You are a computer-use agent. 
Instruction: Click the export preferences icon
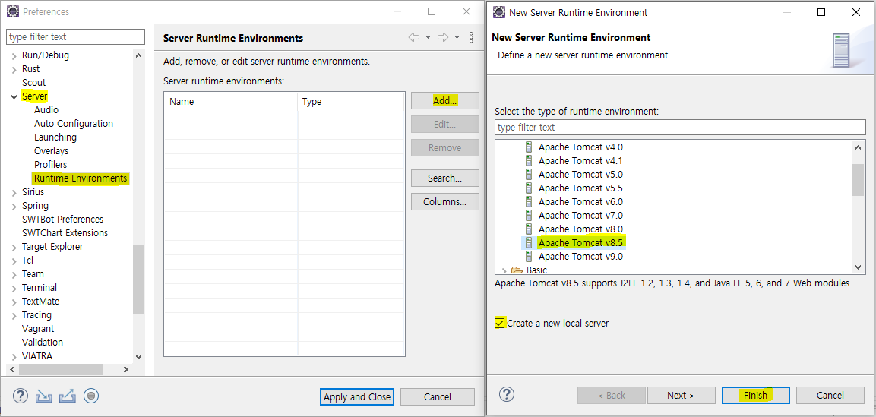click(67, 396)
